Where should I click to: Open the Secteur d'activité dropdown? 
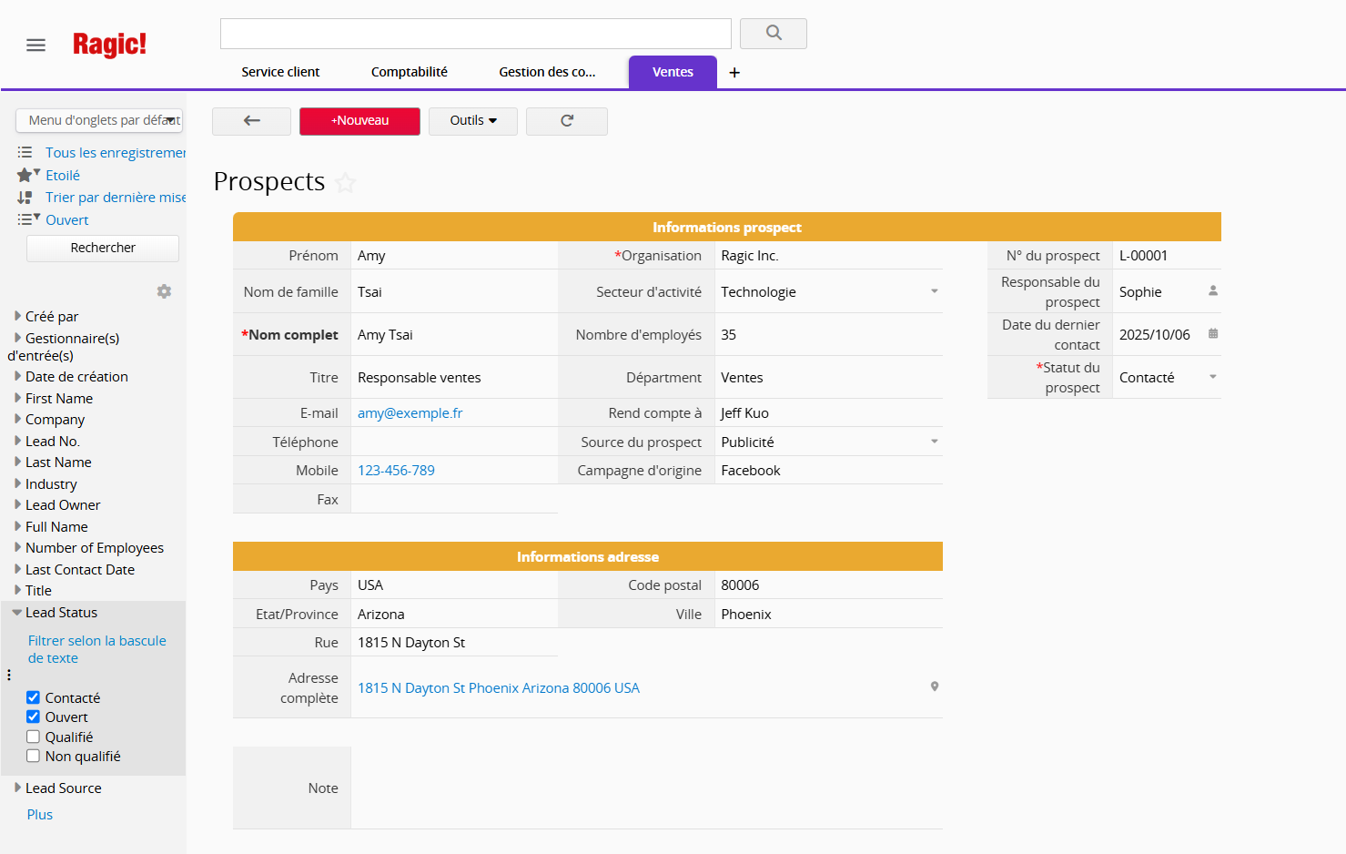point(934,291)
